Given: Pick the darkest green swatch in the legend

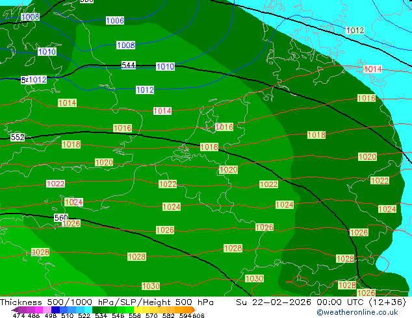Looking at the screenshot, I should 96,310.
